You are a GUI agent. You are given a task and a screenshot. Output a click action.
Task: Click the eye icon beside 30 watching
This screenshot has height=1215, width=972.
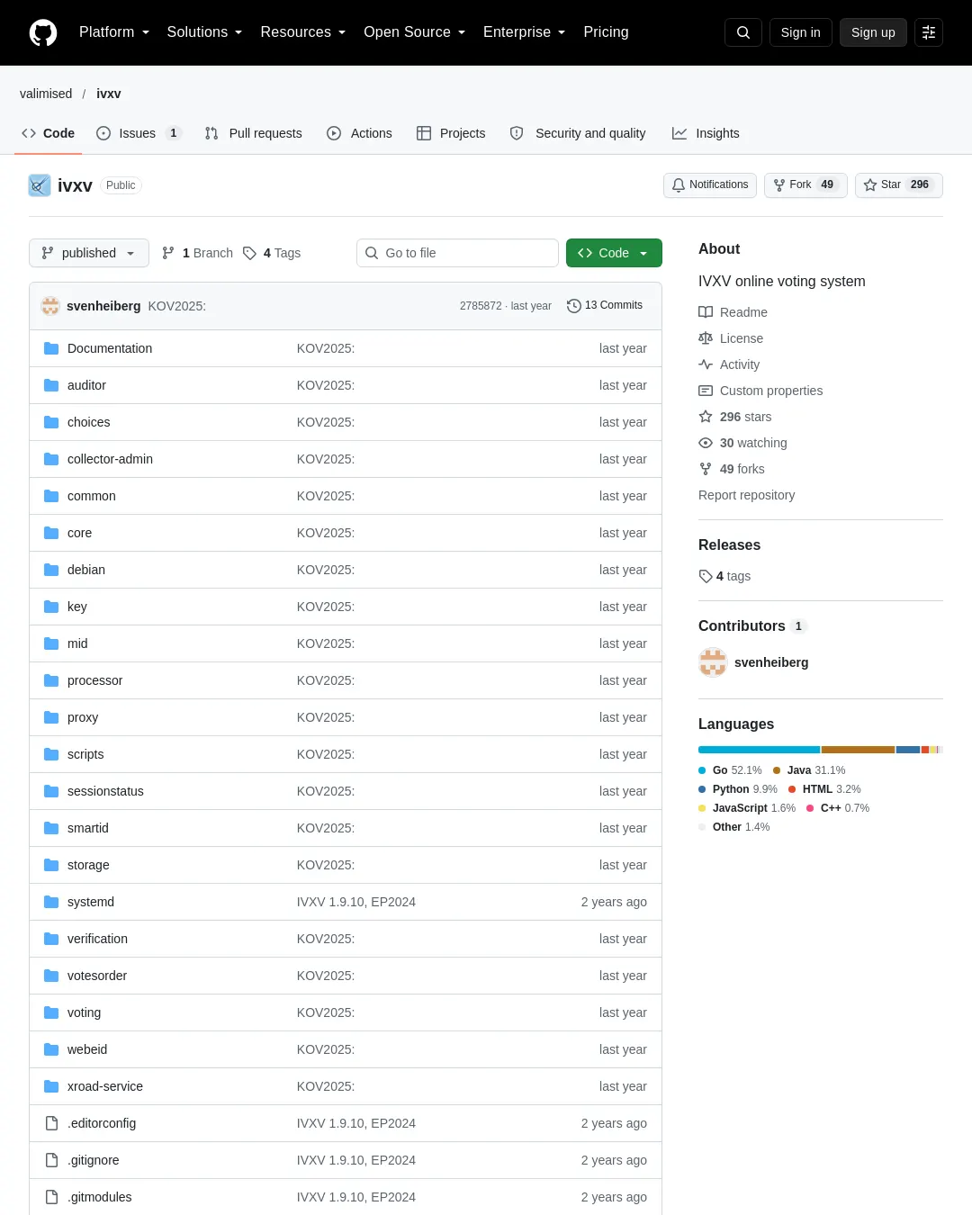pyautogui.click(x=706, y=443)
